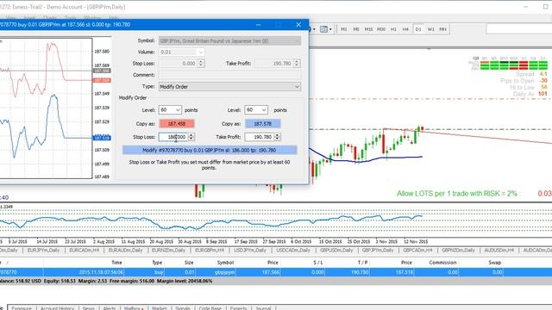Screen dimensions: 552x310
Task: Select the M30 timeframe button
Action: pos(381,29)
